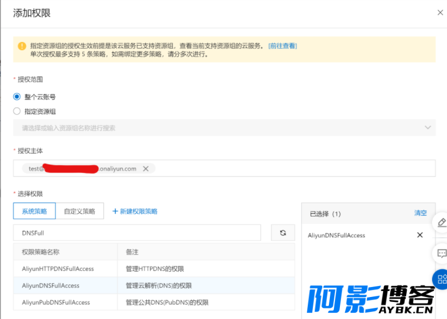This screenshot has height=319, width=447.
Task: Select the 整个云账号 radio option
Action: pos(17,97)
